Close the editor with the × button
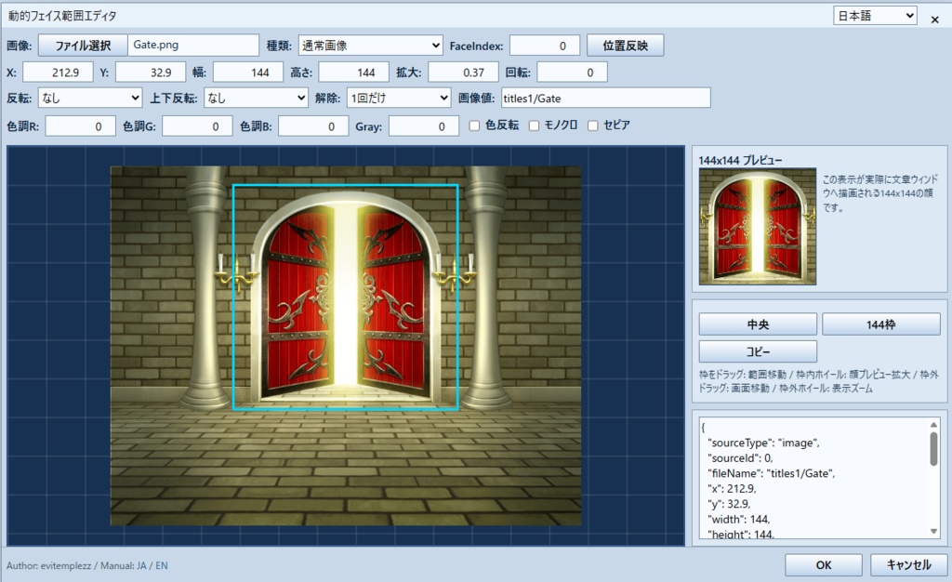The image size is (952, 582). coord(935,20)
